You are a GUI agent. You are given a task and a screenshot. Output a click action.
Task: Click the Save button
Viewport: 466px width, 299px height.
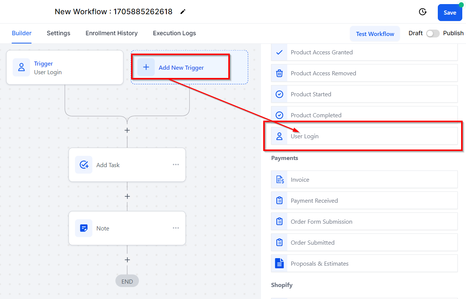(450, 13)
